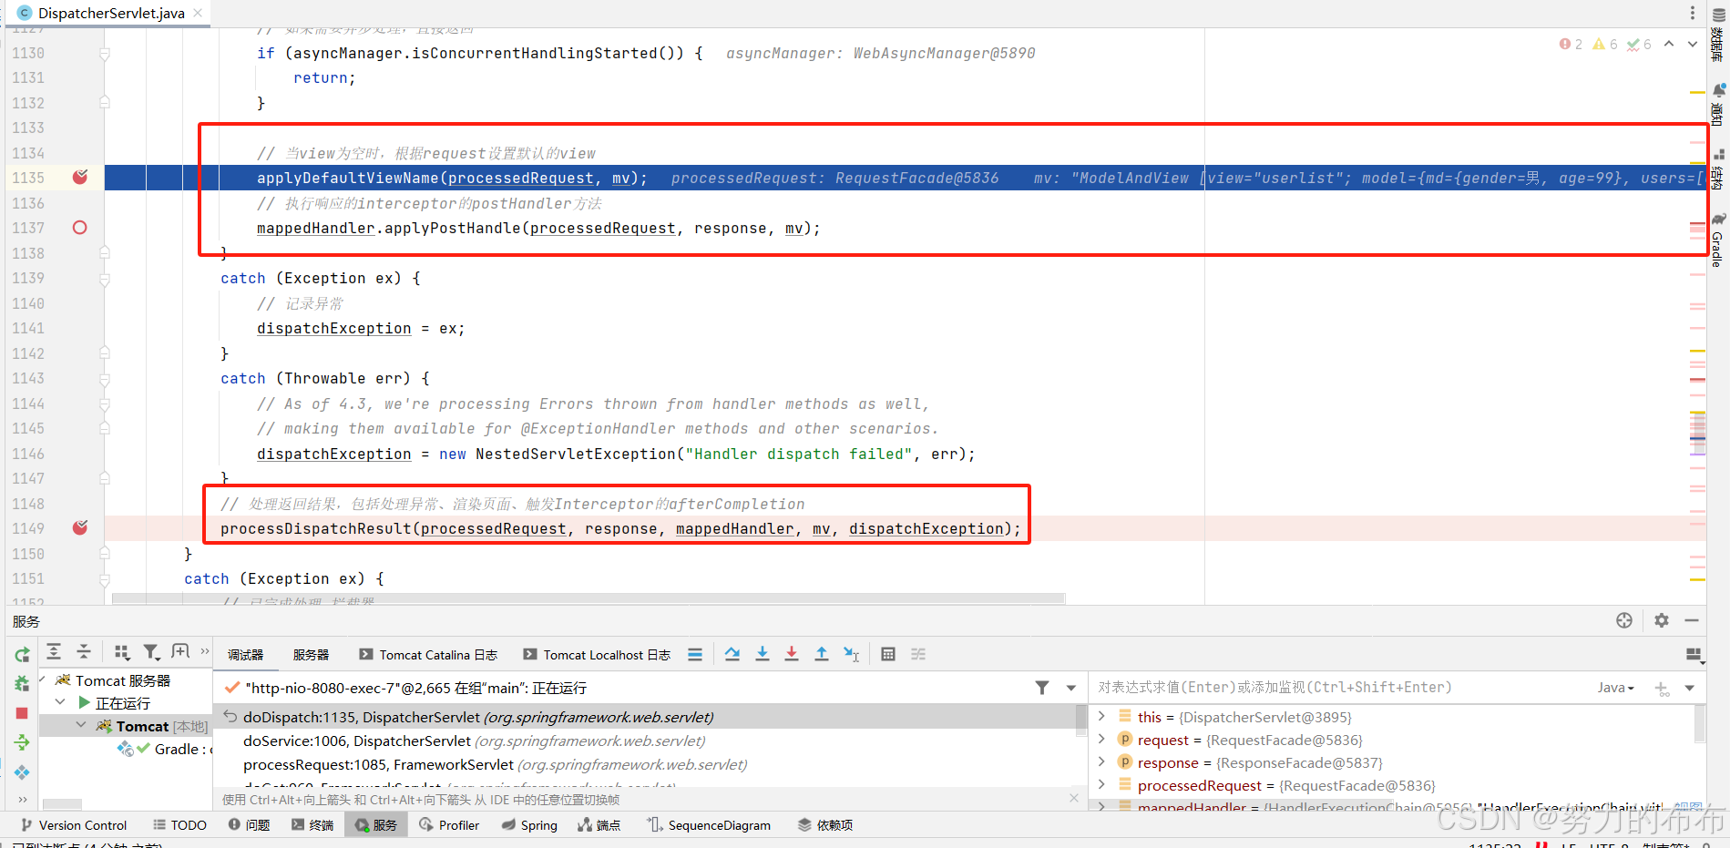Collapse the Tomcat [本地] tree node
This screenshot has height=848, width=1730.
point(81,725)
